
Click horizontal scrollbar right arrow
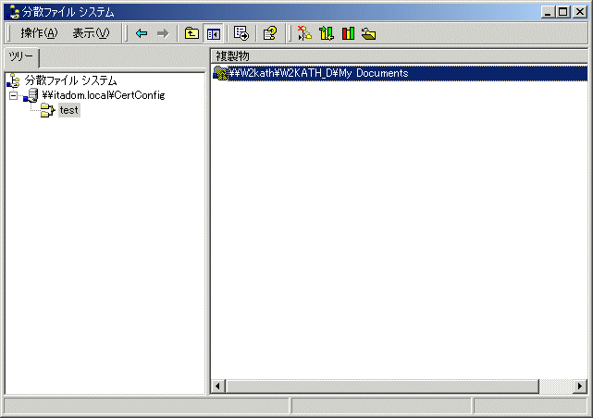(x=580, y=387)
